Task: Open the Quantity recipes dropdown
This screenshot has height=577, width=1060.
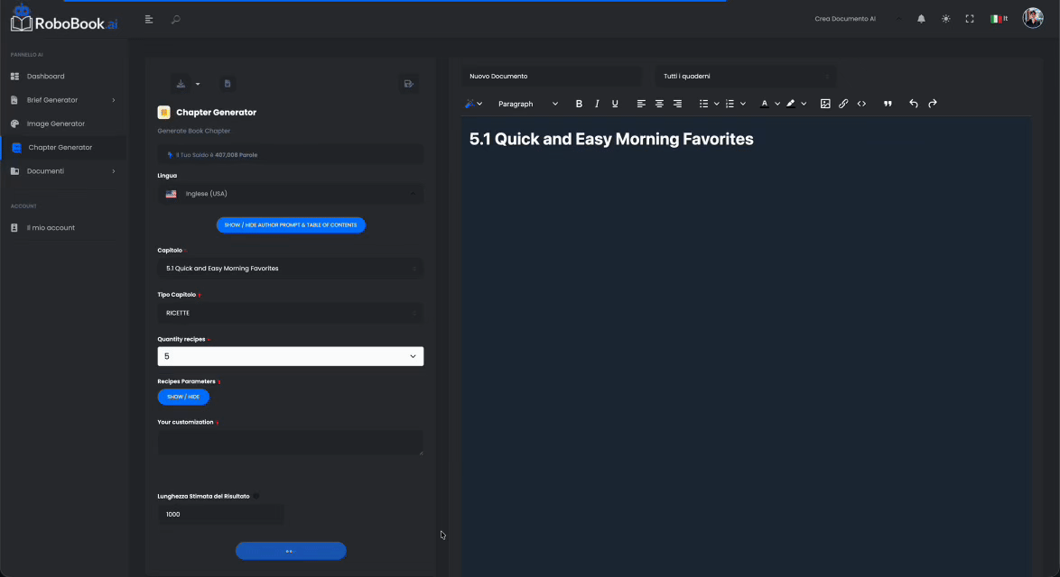Action: (x=290, y=356)
